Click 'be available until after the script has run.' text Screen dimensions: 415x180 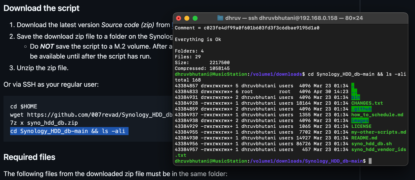(91, 56)
